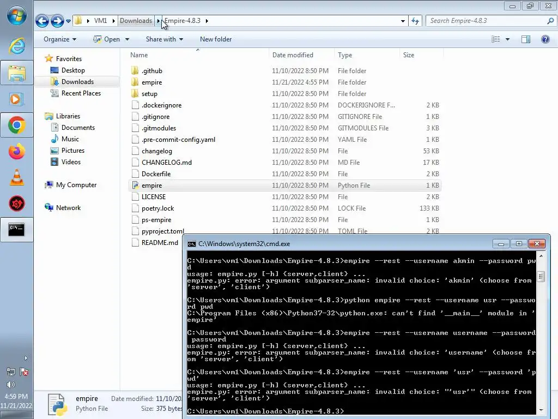Expand arrow after Empire-4.8.3 breadcrumb

pos(207,21)
